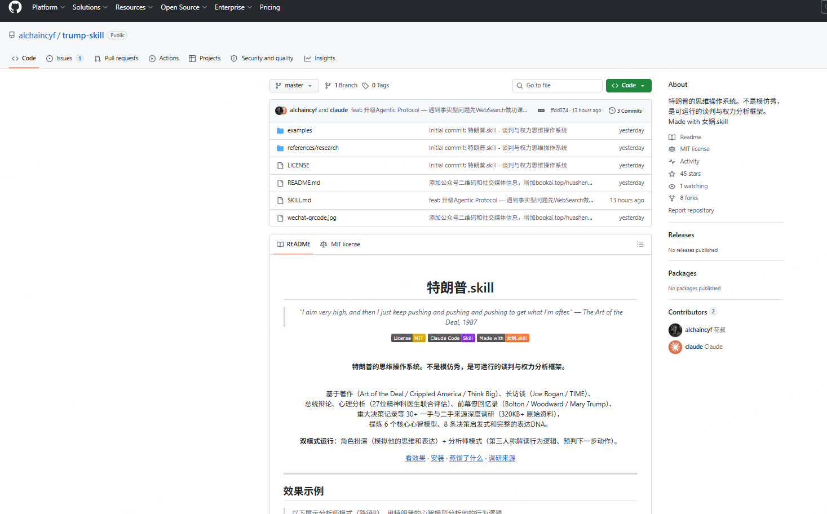Open the Platform menu

(48, 7)
